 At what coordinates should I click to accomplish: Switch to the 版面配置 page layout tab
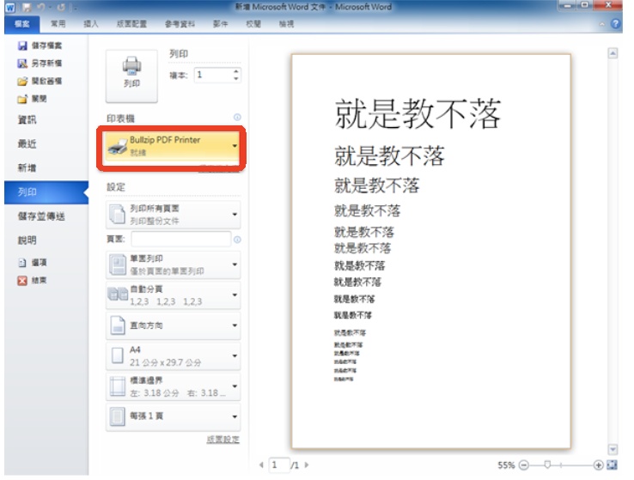pos(131,24)
